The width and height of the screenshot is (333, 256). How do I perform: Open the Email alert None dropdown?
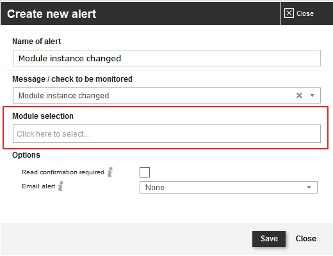tap(229, 188)
